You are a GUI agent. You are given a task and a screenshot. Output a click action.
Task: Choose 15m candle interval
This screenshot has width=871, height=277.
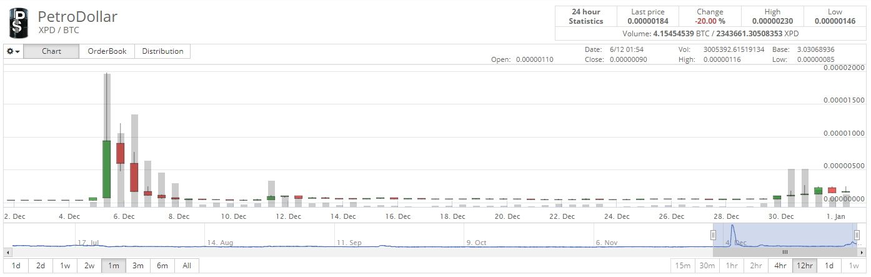[683, 266]
